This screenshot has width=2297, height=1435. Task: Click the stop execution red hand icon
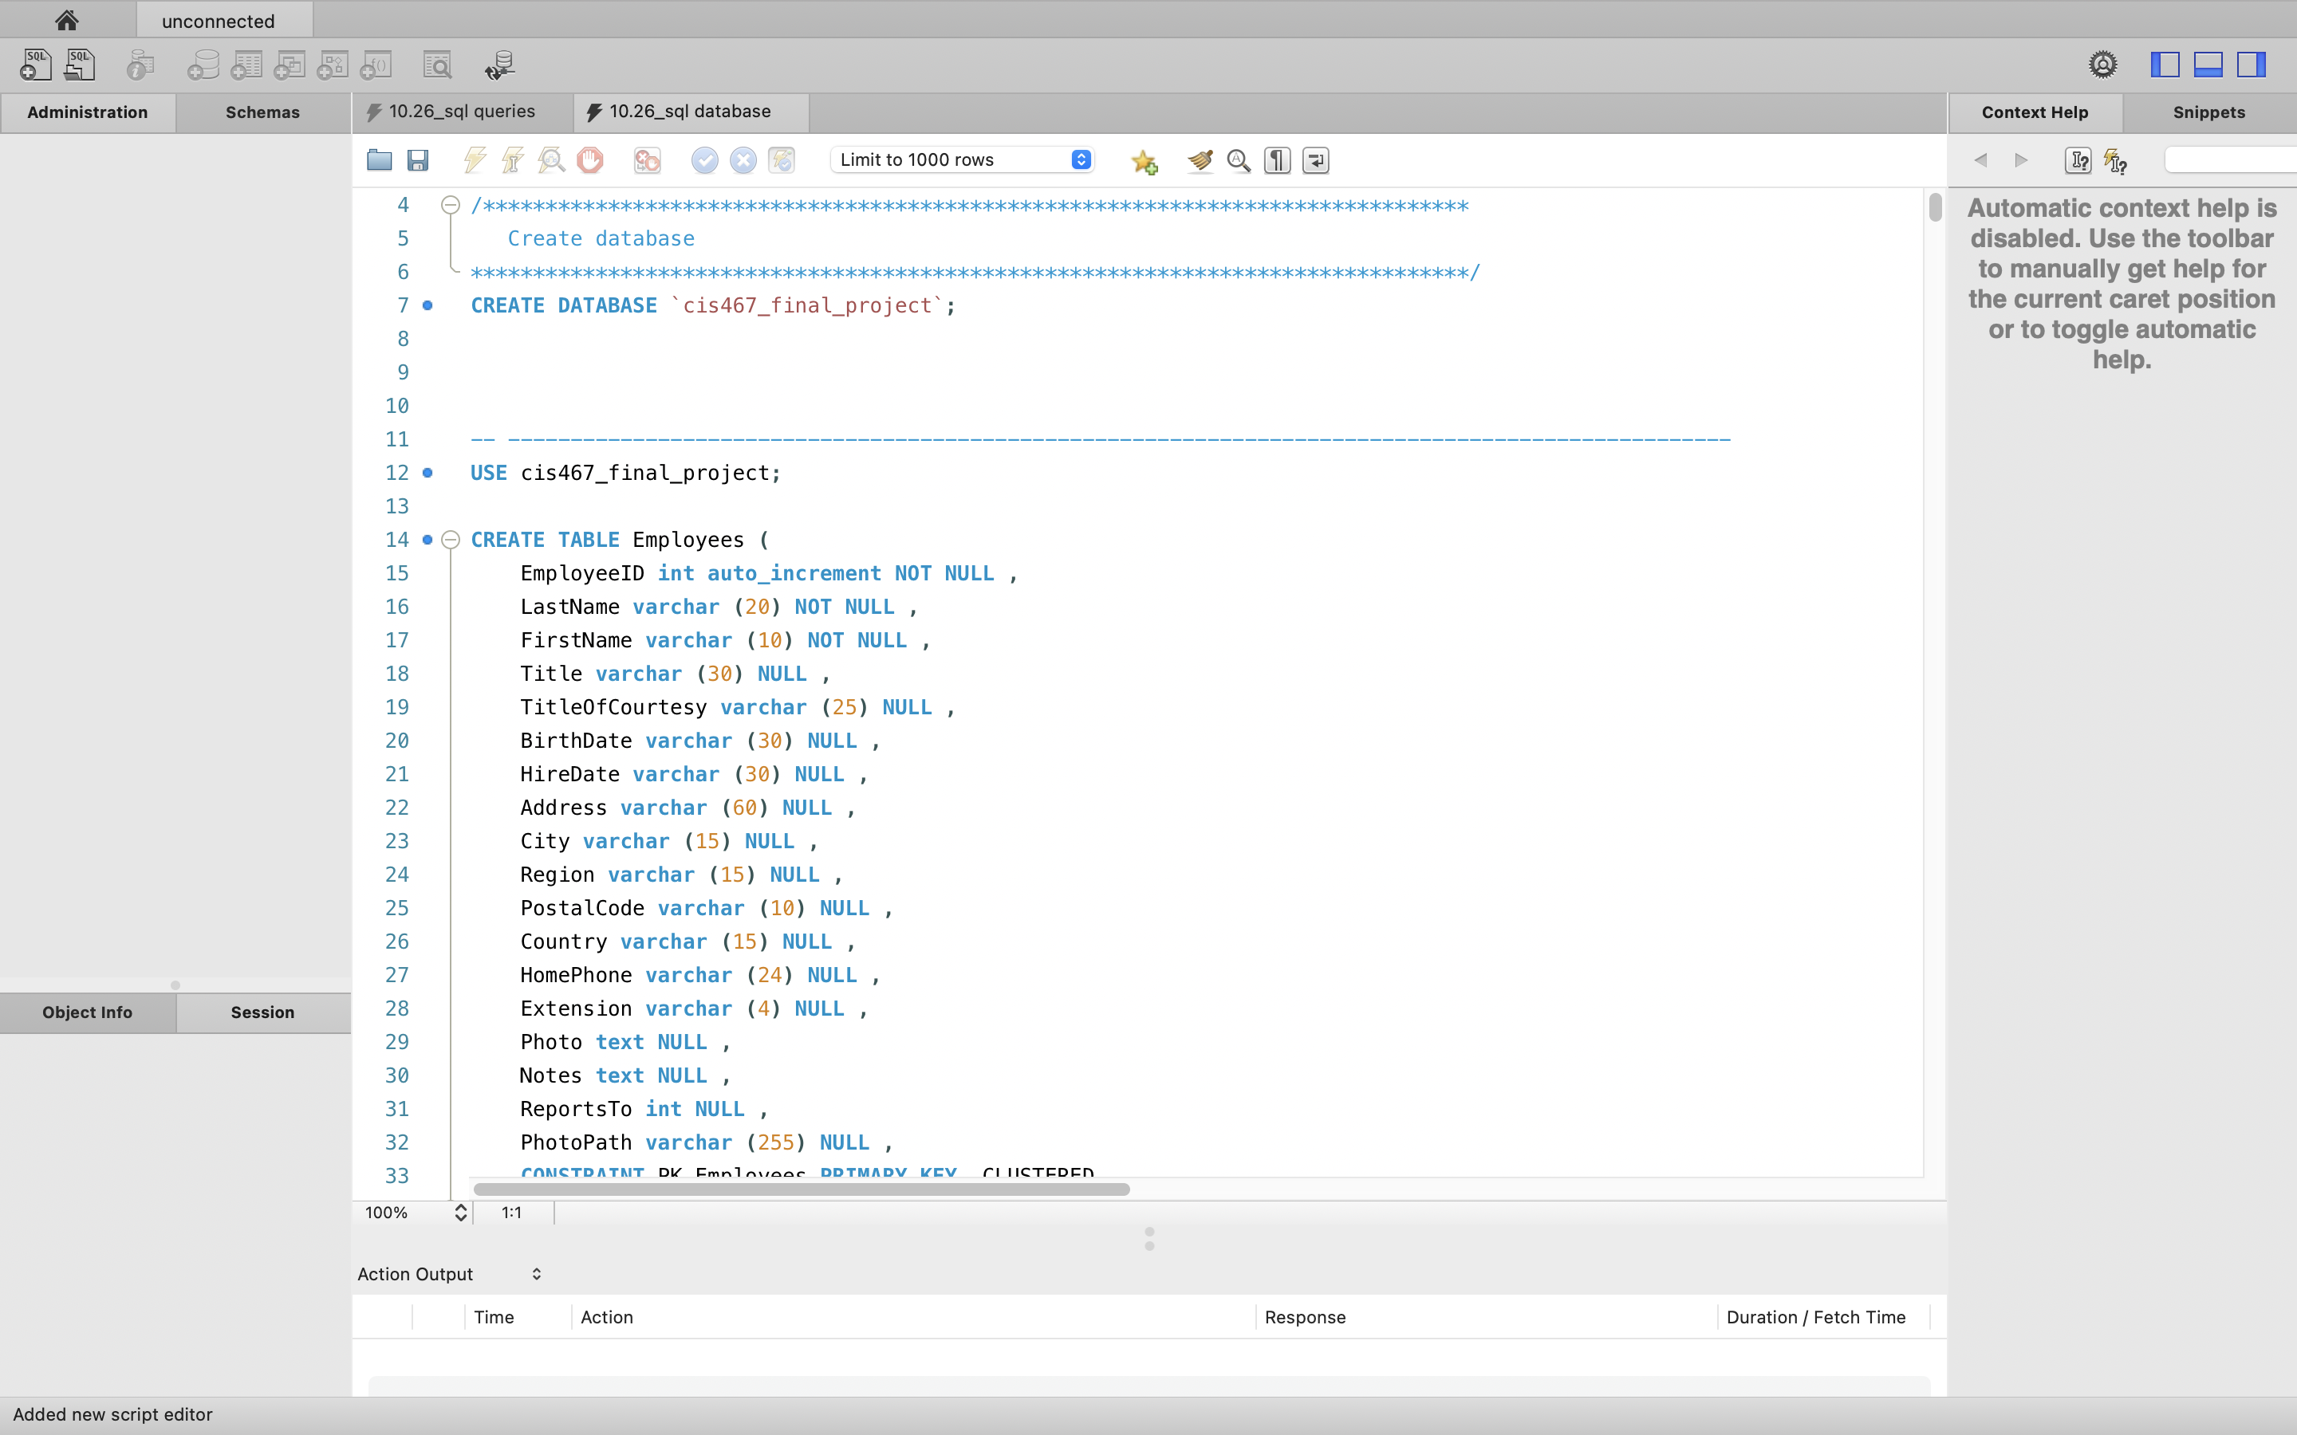[x=589, y=160]
